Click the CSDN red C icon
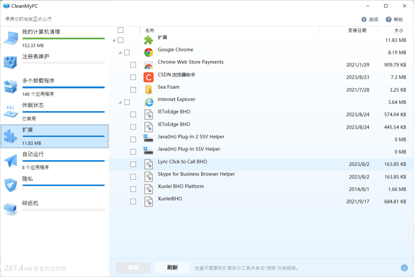Viewport: 414px width, 277px height. pyautogui.click(x=148, y=78)
